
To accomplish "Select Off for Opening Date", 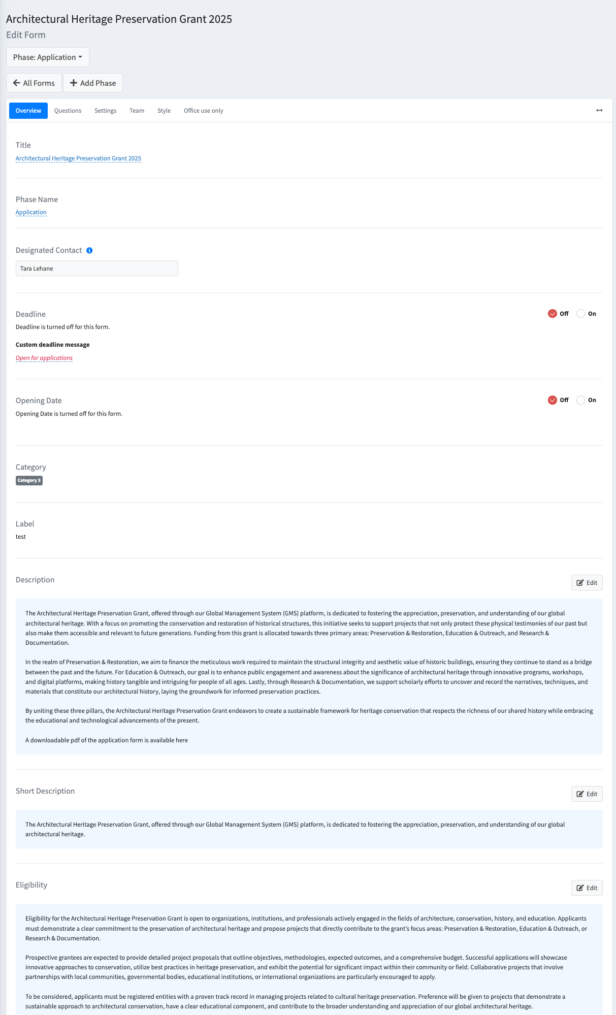I will [x=553, y=400].
